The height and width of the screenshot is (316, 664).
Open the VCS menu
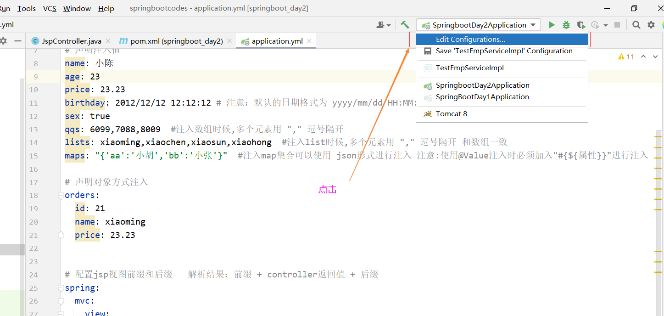coord(50,8)
